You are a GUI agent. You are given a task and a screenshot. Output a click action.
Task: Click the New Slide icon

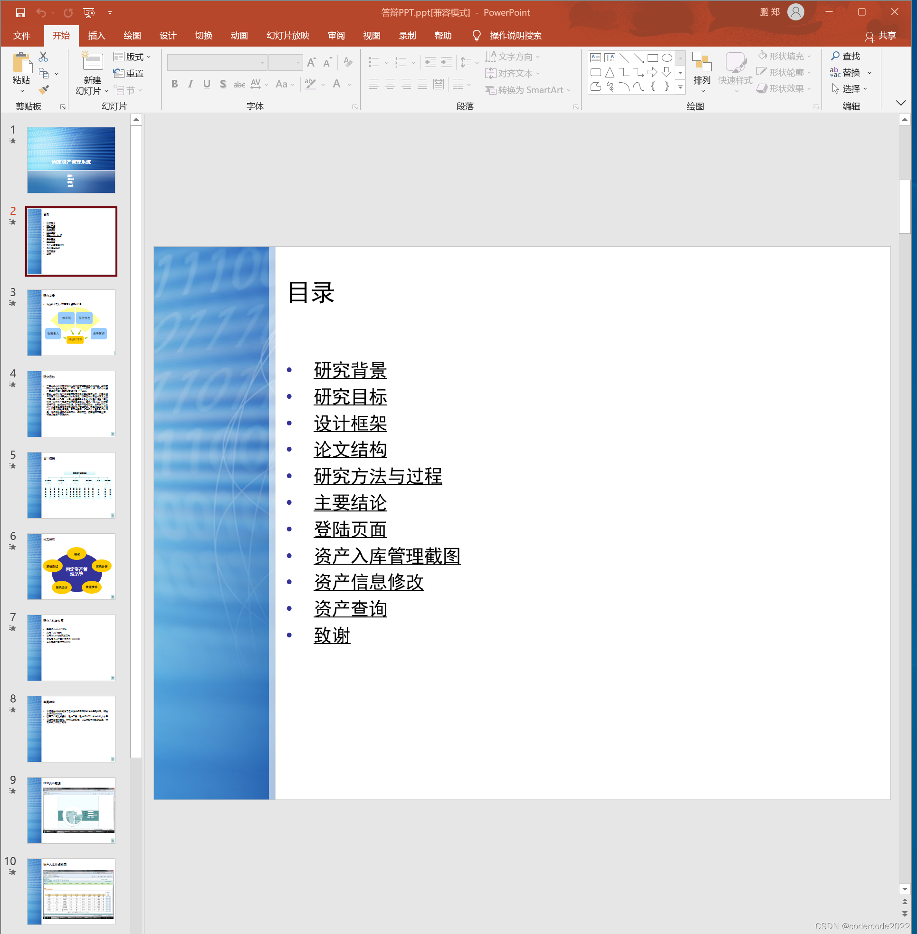(92, 62)
